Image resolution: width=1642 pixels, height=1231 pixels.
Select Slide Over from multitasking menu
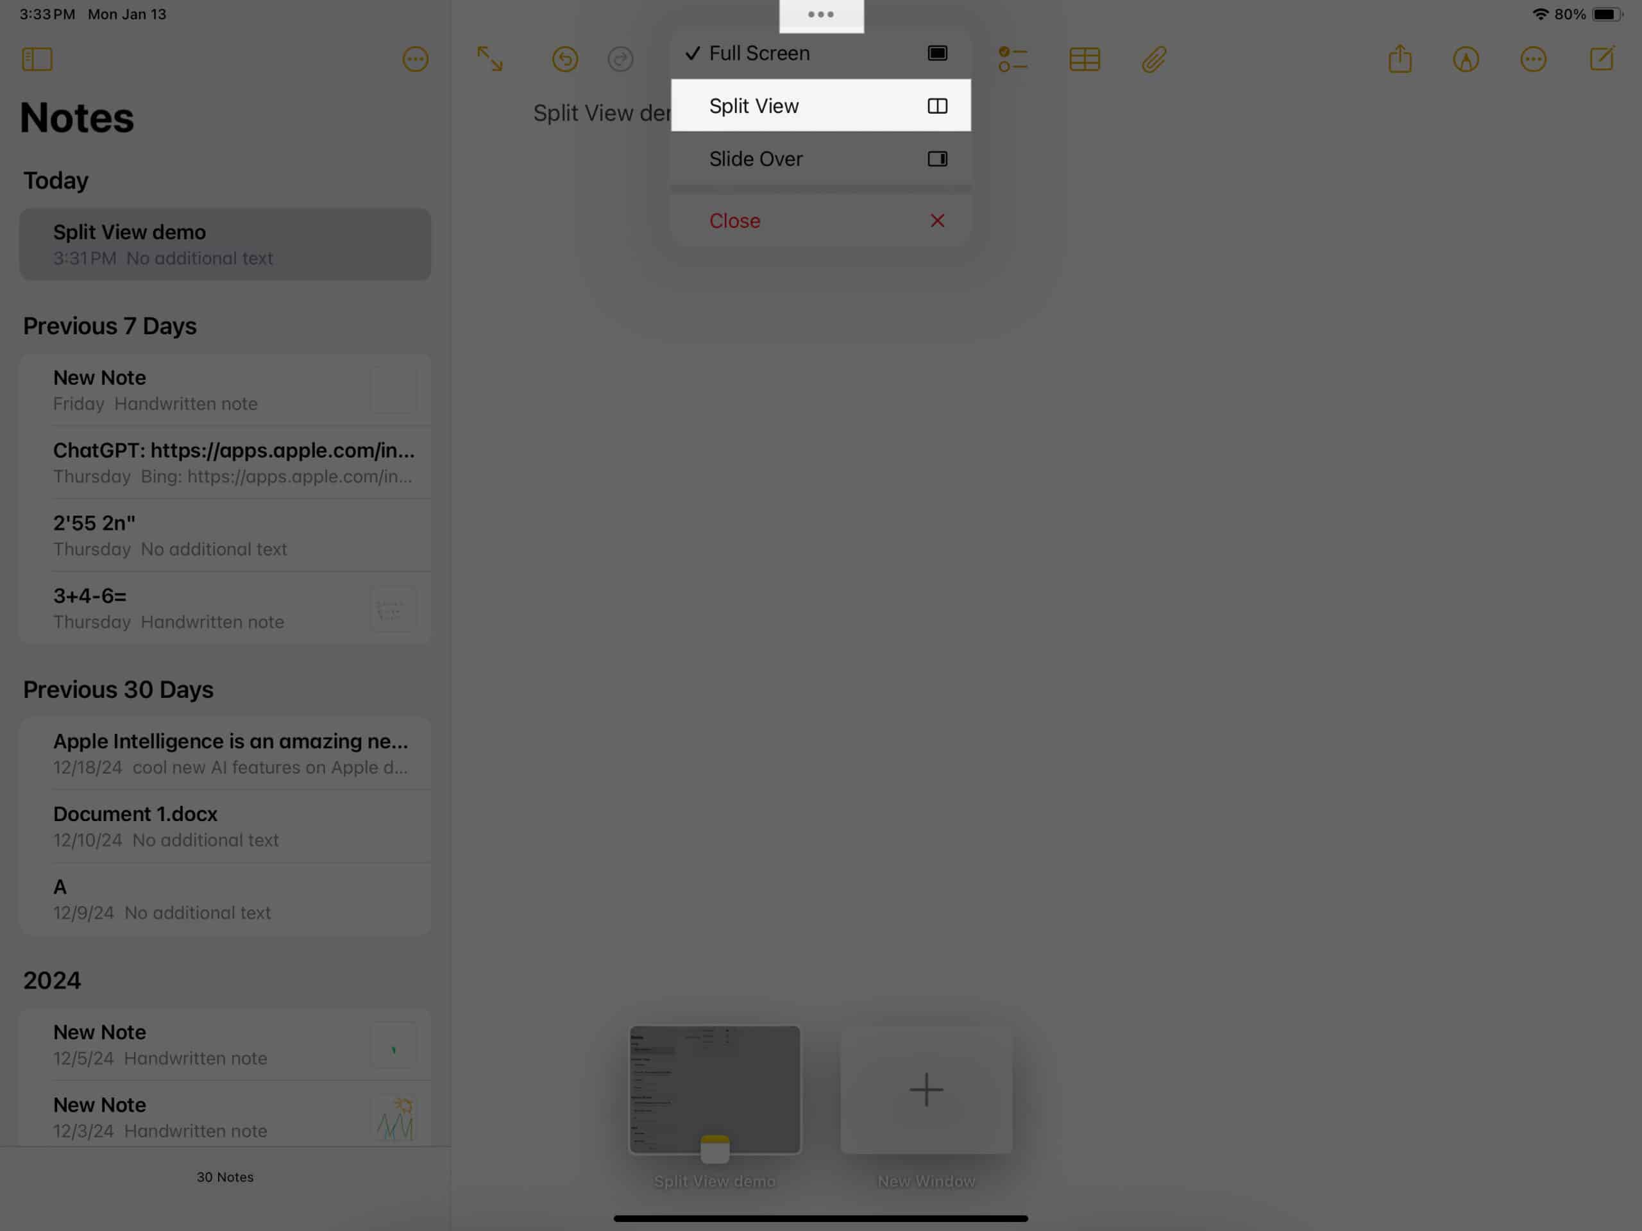(x=821, y=158)
